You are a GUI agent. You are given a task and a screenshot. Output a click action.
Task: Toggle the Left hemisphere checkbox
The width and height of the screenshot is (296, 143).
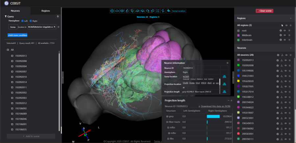[x=22, y=21]
